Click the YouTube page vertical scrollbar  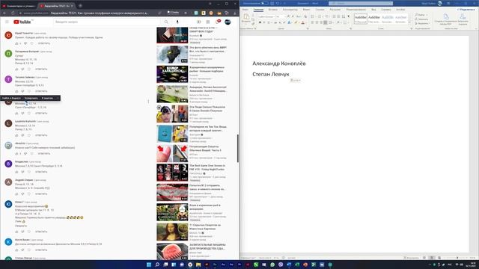[238, 148]
